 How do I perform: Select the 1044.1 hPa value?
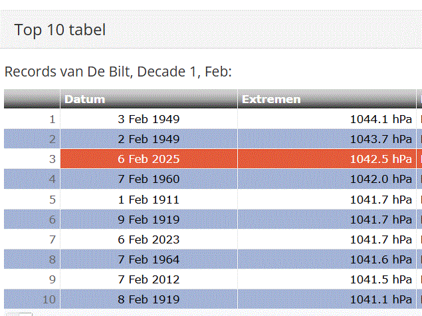tap(381, 120)
